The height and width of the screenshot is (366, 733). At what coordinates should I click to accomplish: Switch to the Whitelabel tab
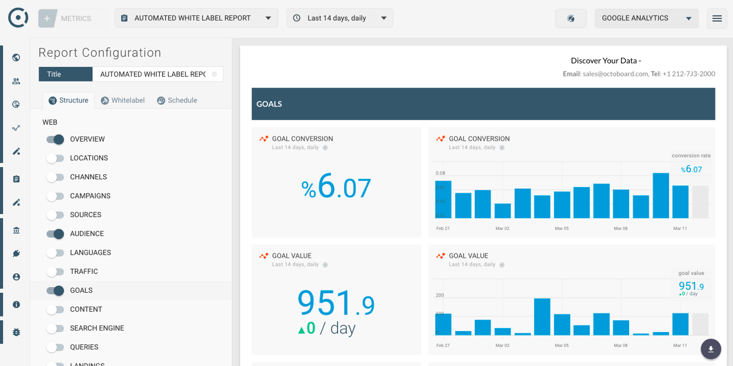(123, 101)
